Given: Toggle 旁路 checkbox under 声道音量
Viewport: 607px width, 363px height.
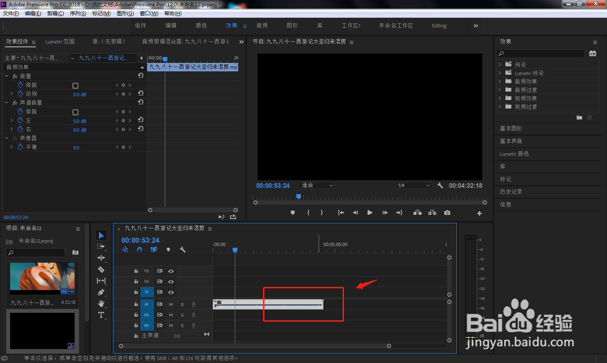Looking at the screenshot, I should (x=75, y=112).
